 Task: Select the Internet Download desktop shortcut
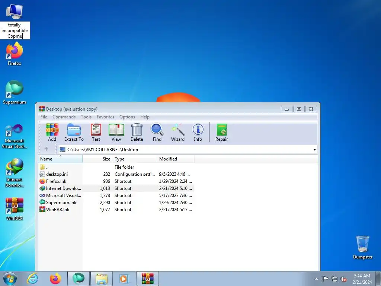pyautogui.click(x=15, y=173)
